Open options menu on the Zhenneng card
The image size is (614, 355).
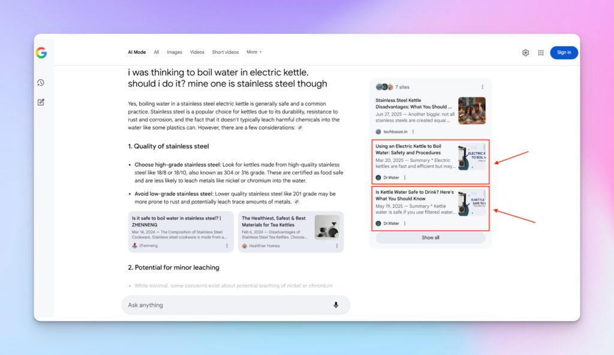227,246
